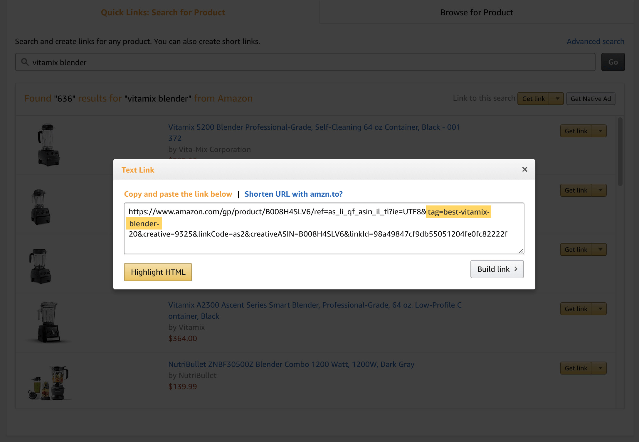Click the Highlight HTML button
This screenshot has height=442, width=639.
coord(158,272)
